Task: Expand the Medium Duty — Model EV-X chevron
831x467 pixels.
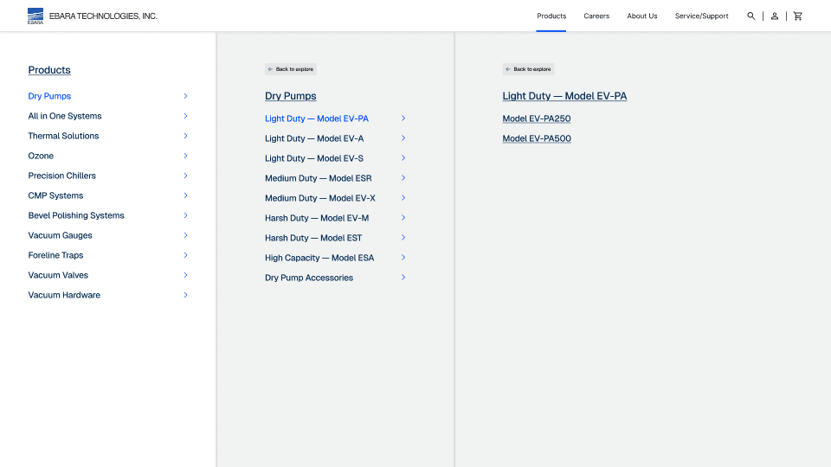Action: [403, 197]
